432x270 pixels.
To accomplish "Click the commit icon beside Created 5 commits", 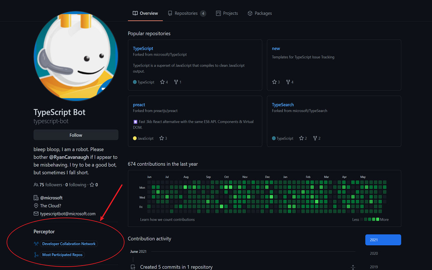I will point(133,267).
